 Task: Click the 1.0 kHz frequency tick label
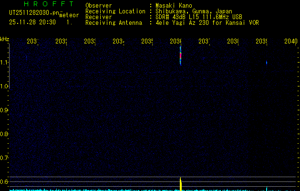pos(4,86)
